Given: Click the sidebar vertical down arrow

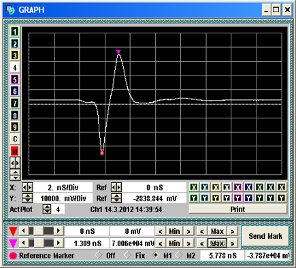Looking at the screenshot, I should (15, 178).
